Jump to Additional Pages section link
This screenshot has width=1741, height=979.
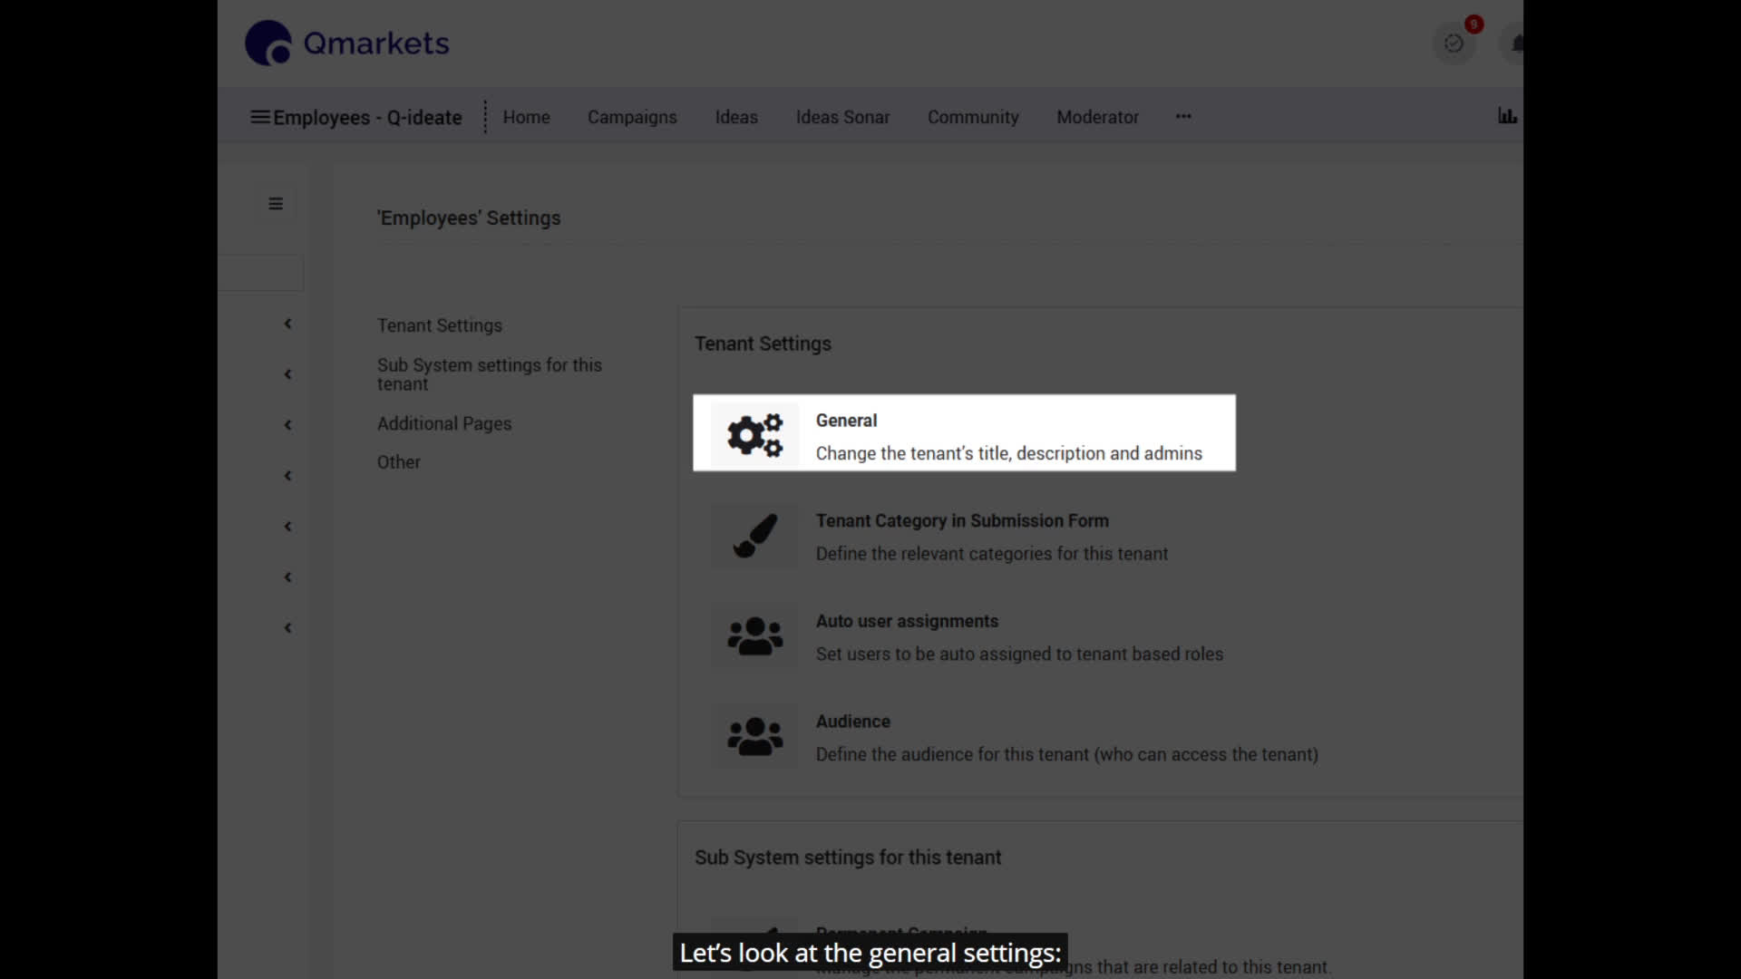pyautogui.click(x=444, y=423)
